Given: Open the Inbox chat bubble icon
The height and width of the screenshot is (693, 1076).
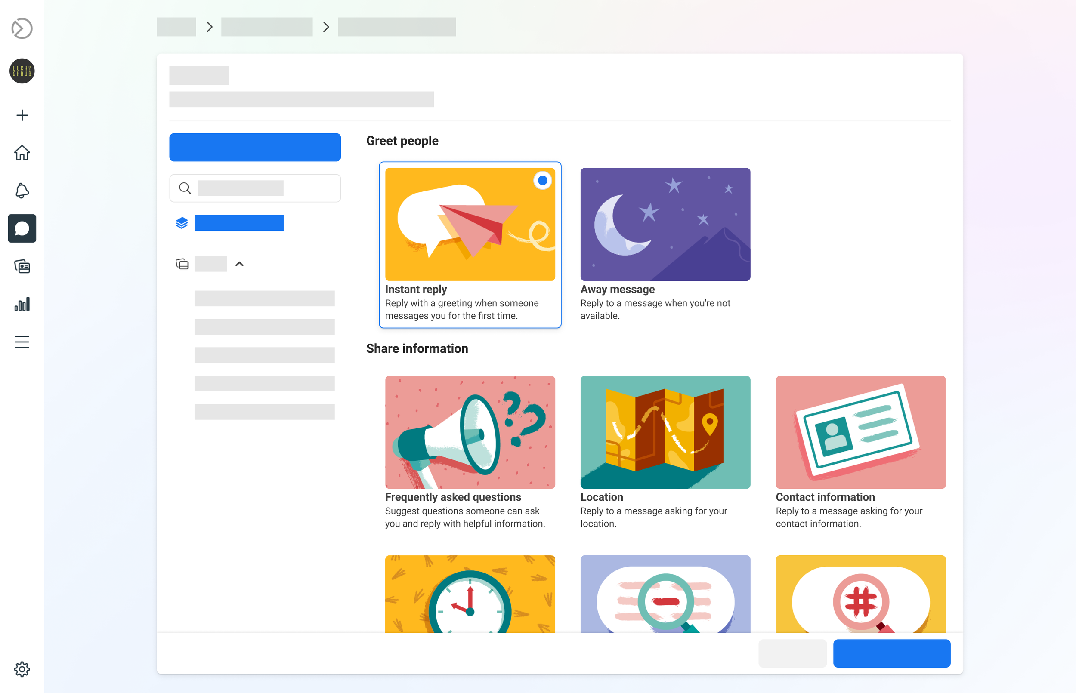Looking at the screenshot, I should coord(22,228).
